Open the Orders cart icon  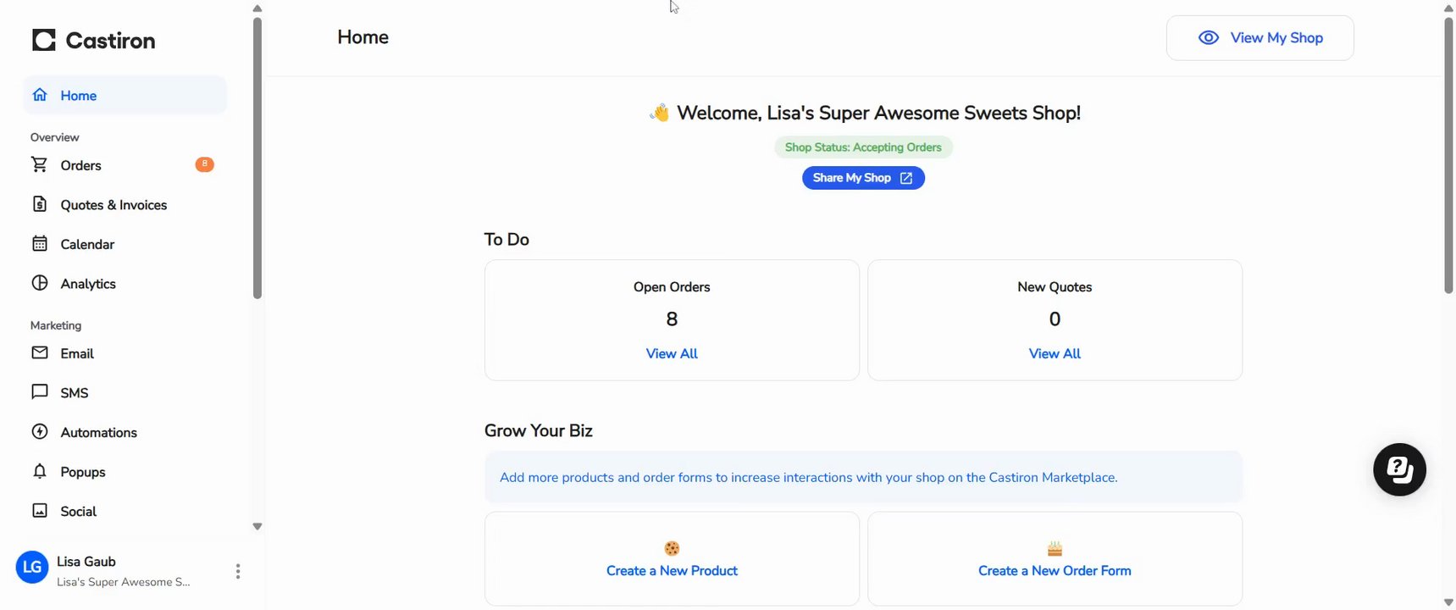(40, 164)
